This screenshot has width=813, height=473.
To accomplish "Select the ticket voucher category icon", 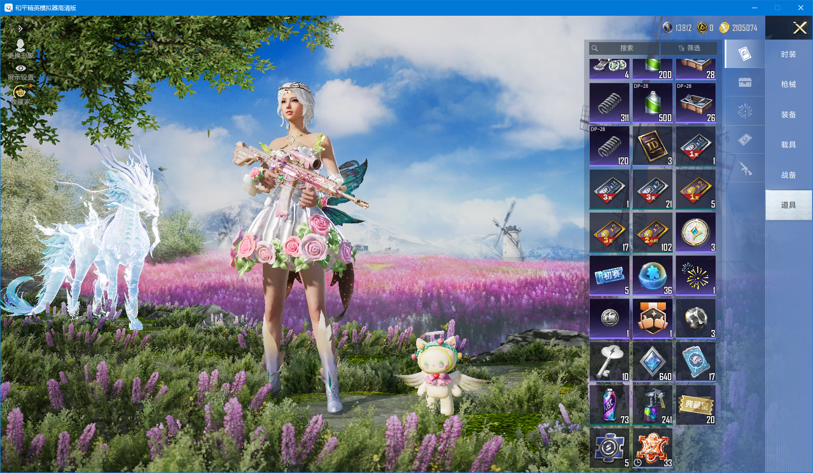I will (744, 139).
